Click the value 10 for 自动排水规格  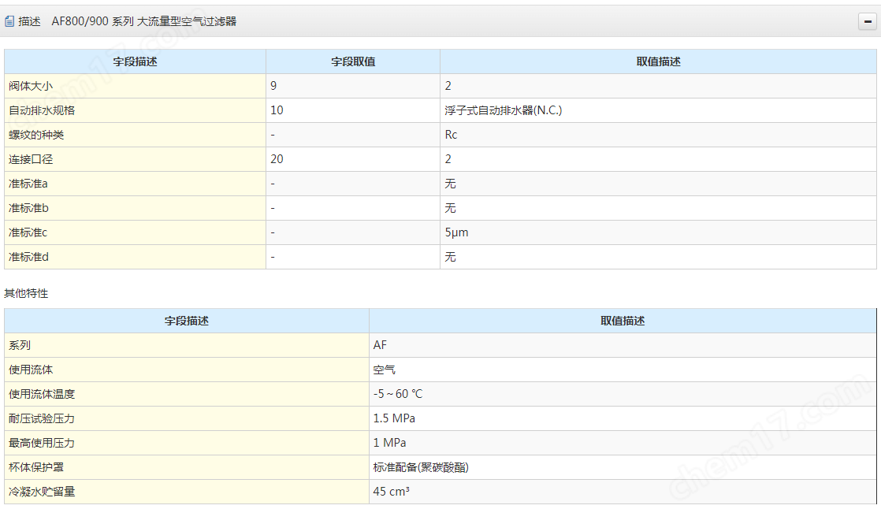(277, 110)
